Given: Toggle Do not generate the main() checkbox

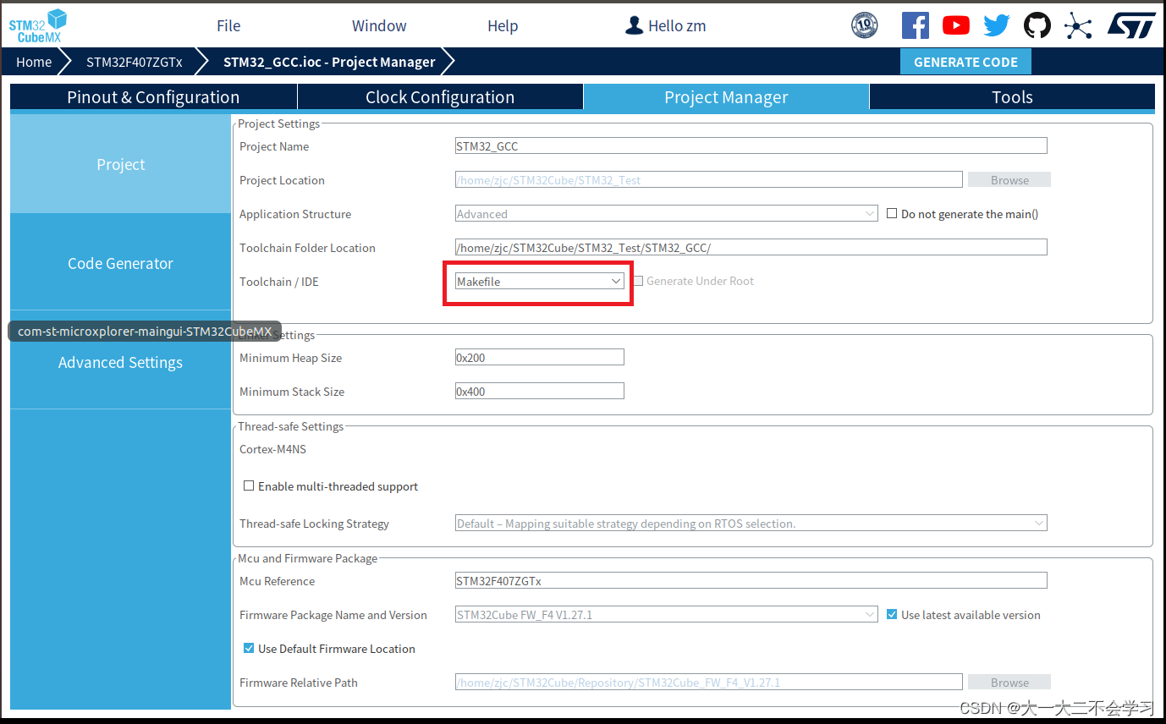Looking at the screenshot, I should (x=892, y=214).
